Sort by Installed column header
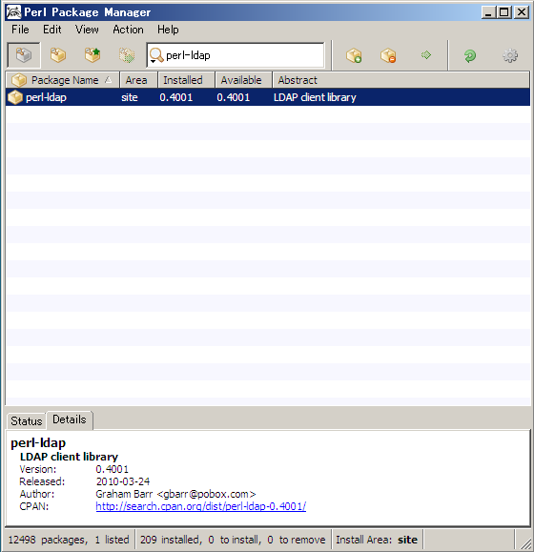This screenshot has height=552, width=534. pyautogui.click(x=186, y=80)
